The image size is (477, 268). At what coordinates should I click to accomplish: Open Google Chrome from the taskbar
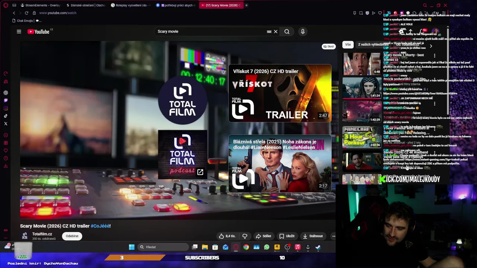point(246,247)
